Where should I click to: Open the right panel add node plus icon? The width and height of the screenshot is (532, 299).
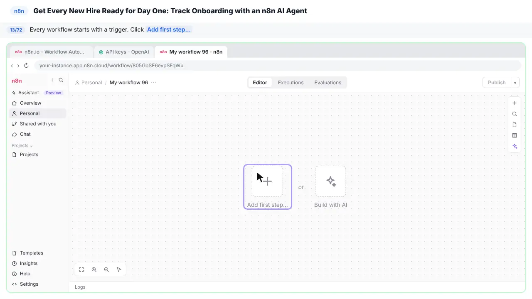pos(515,103)
